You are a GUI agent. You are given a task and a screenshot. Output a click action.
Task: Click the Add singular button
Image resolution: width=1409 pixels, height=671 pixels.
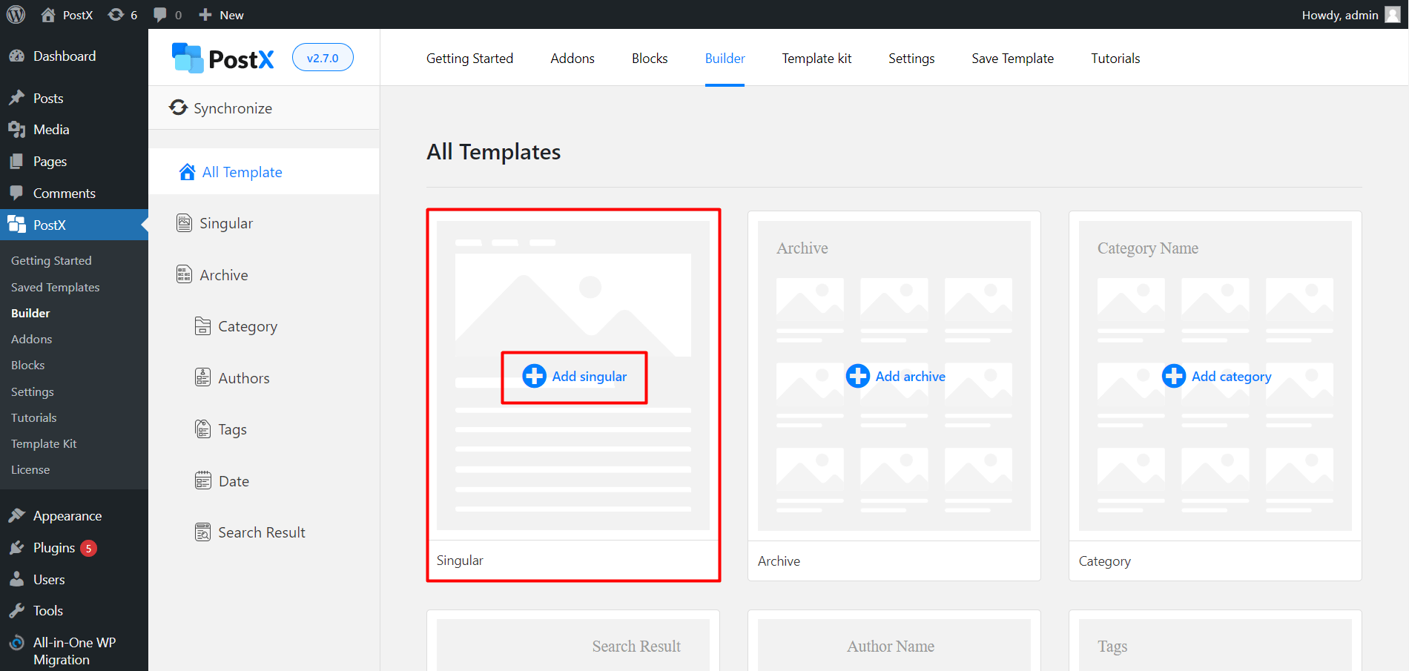[575, 377]
